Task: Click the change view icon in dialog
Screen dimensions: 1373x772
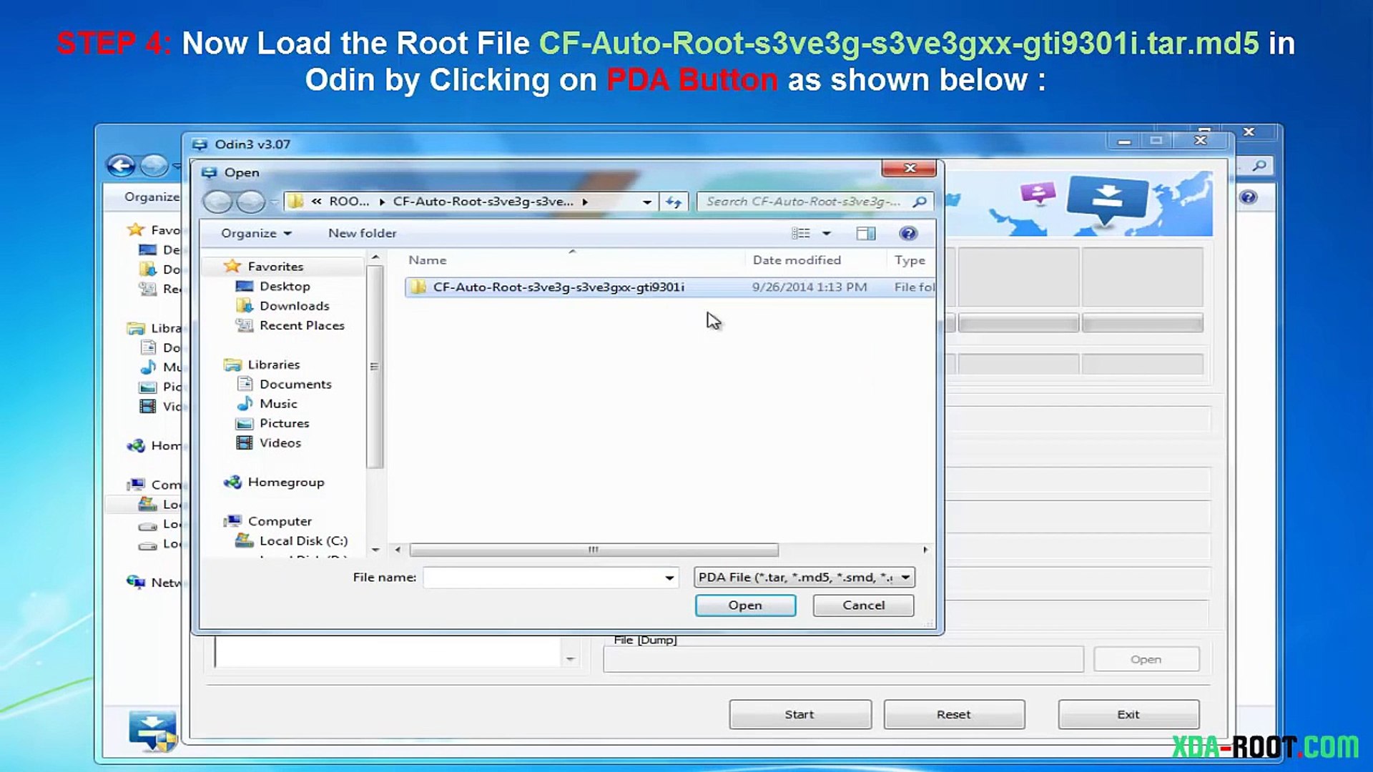Action: (x=801, y=234)
